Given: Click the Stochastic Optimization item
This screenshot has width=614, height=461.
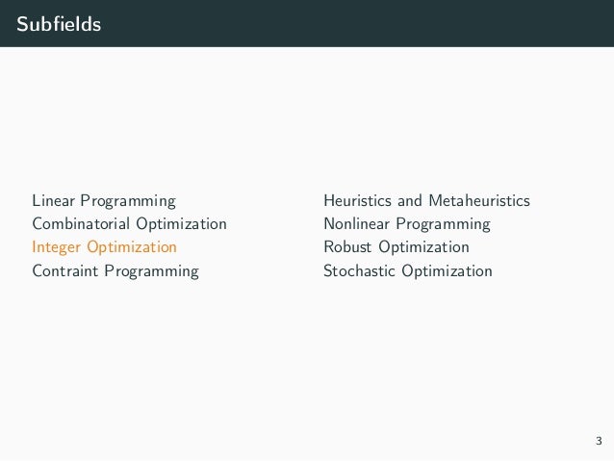Looking at the screenshot, I should point(408,271).
